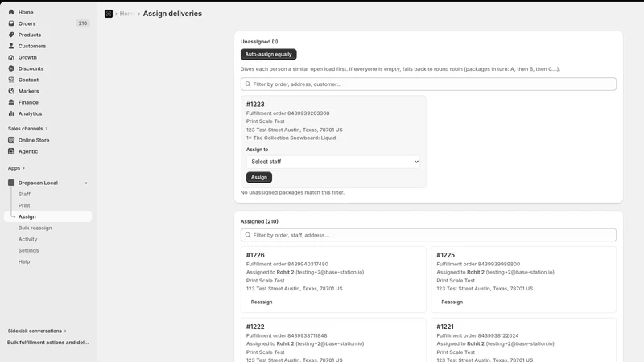Click the Orders 210 count badge
Screen dimensions: 644x362
click(83, 23)
